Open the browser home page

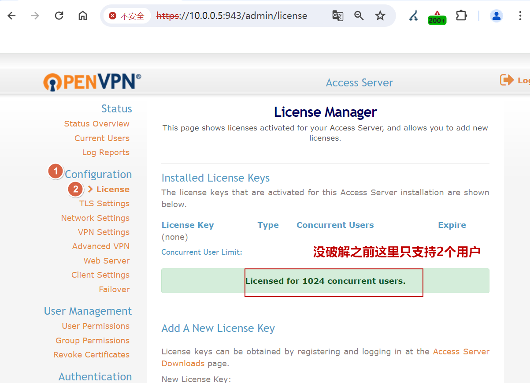coord(82,15)
